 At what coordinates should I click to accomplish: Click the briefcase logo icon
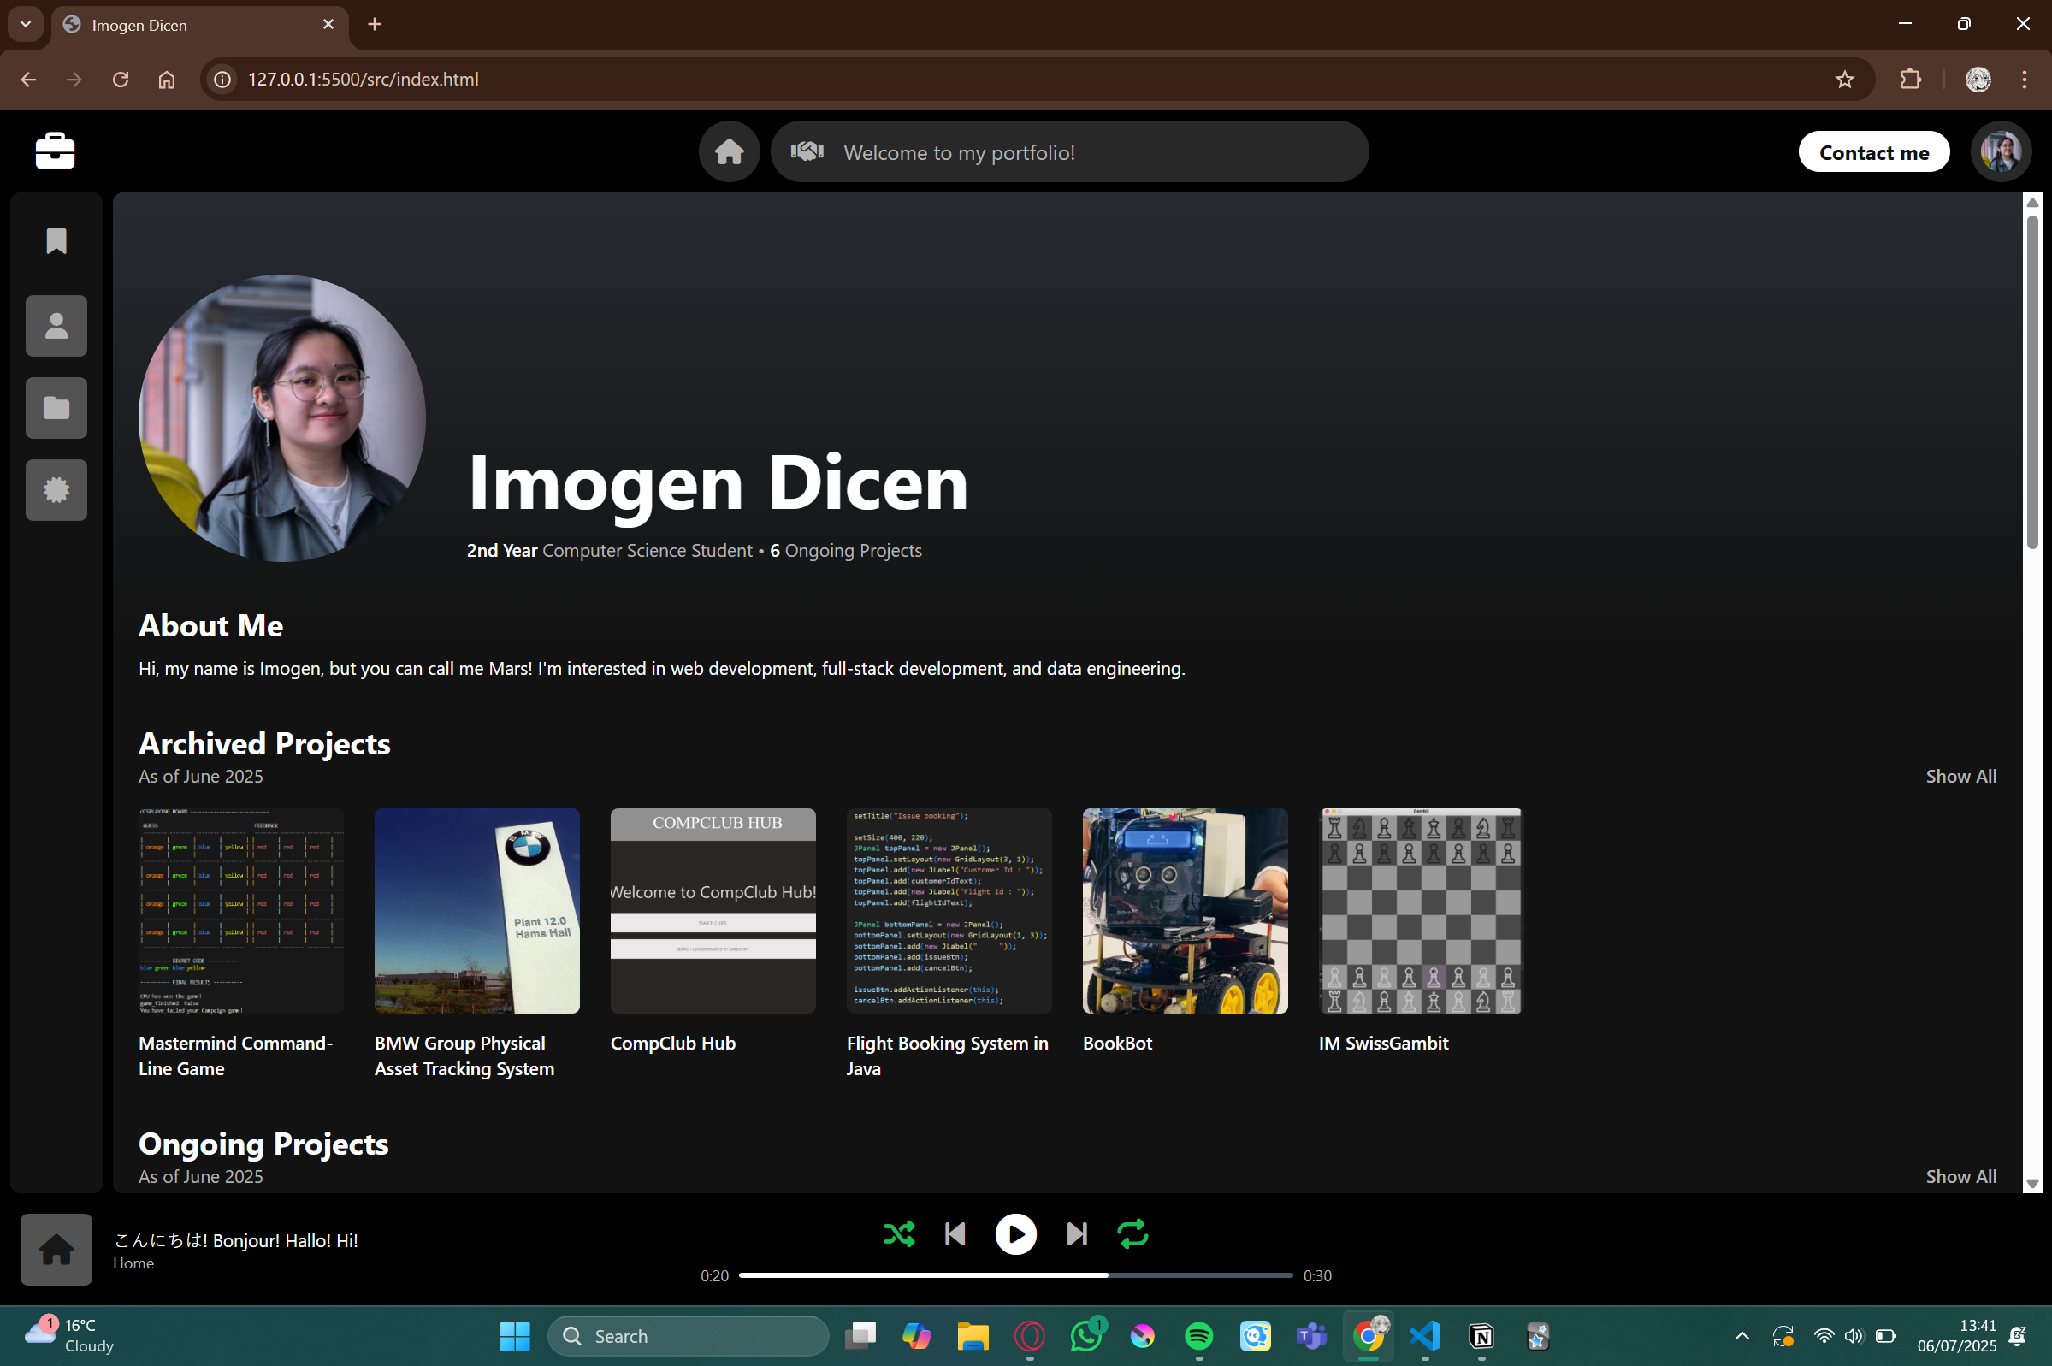55,151
